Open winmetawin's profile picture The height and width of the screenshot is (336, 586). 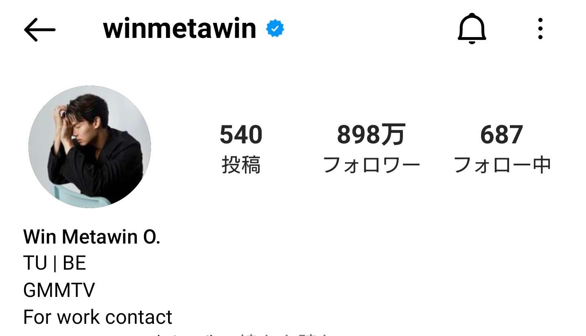pyautogui.click(x=90, y=147)
